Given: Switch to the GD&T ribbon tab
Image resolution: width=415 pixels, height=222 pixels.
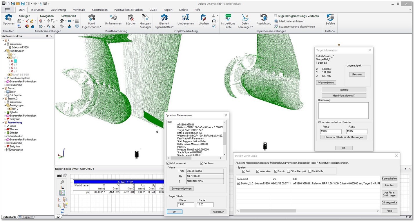Looking at the screenshot, I should pyautogui.click(x=153, y=10).
